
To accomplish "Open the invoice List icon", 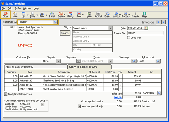I will pyautogui.click(x=23, y=15).
